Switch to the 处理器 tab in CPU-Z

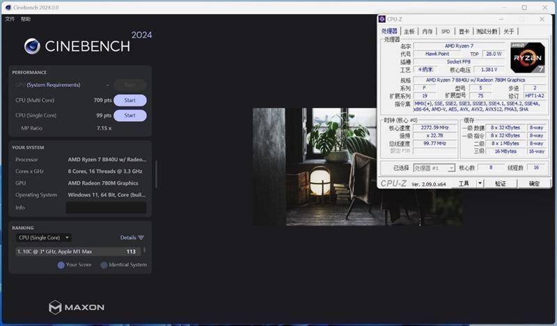coord(389,31)
